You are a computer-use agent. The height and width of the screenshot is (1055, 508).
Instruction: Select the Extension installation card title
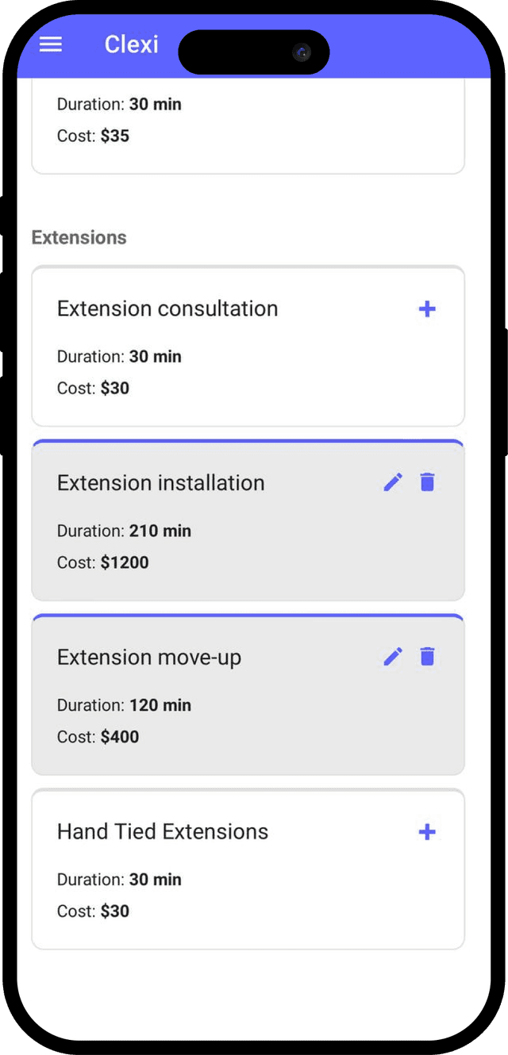click(160, 483)
